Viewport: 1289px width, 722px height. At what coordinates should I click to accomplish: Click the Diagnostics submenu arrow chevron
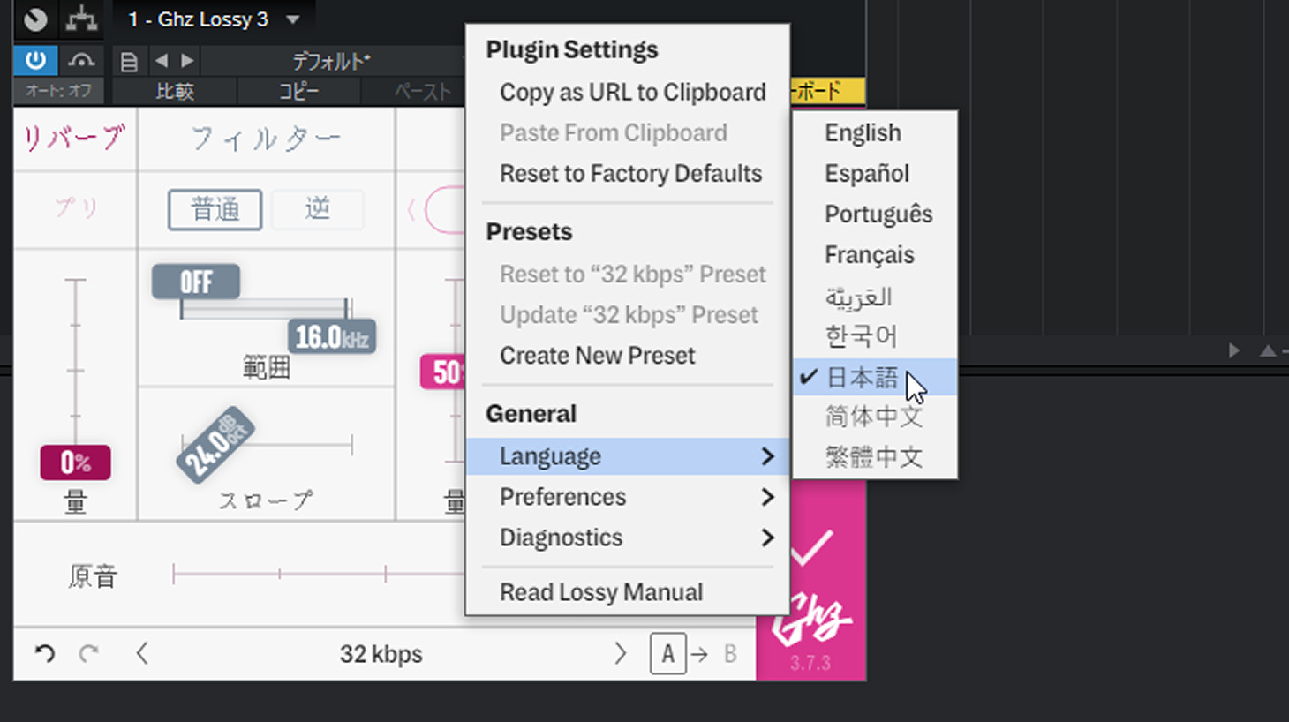[767, 538]
